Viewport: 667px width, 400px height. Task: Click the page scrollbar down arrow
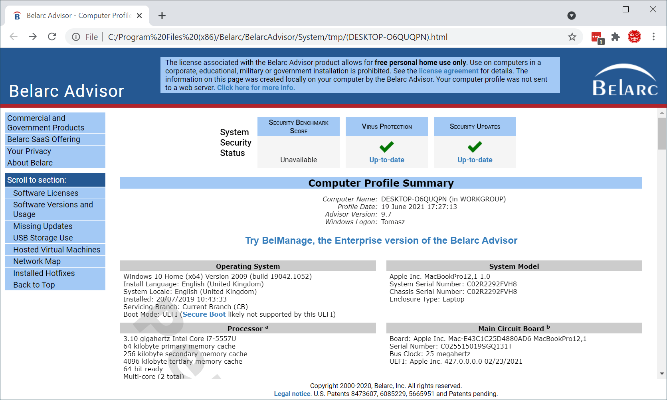662,374
